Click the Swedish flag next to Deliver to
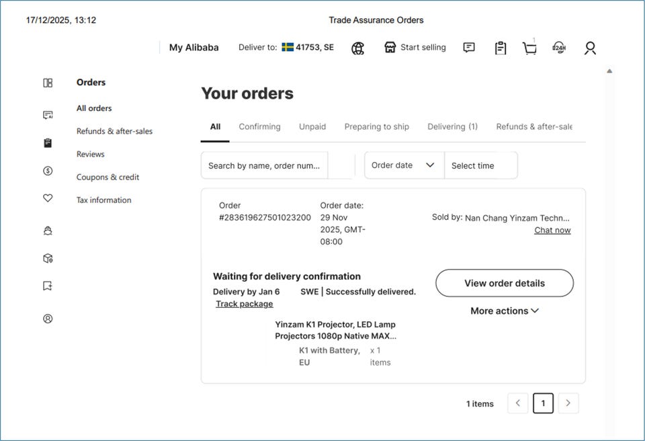Image resolution: width=645 pixels, height=441 pixels. [x=288, y=47]
